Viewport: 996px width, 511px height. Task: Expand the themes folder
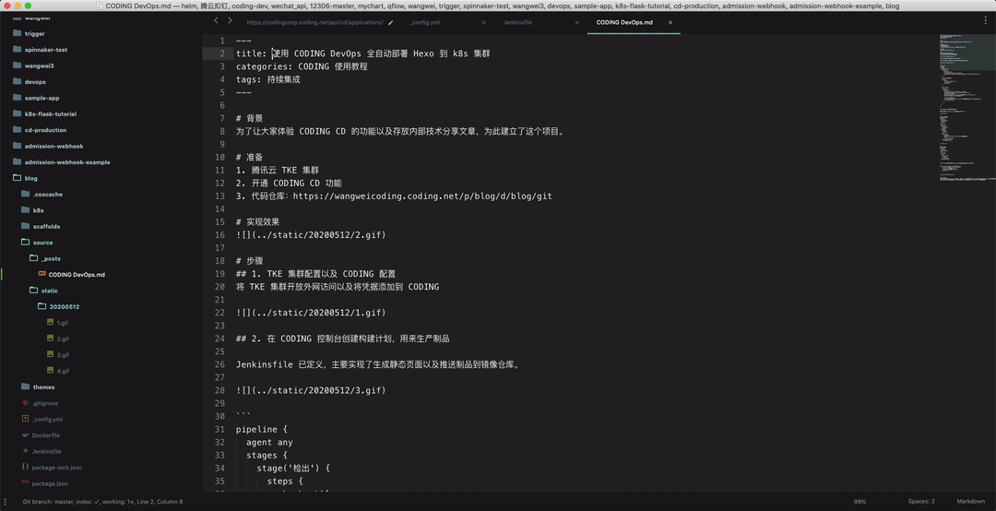(26, 386)
